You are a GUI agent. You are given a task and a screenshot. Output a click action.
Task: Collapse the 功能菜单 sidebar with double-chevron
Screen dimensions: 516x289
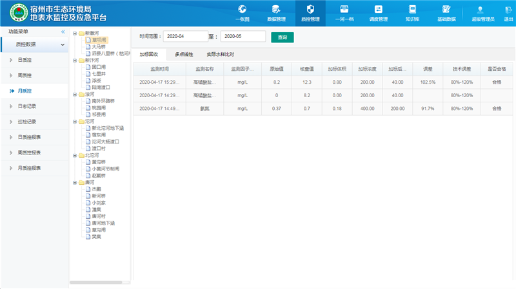click(x=63, y=32)
